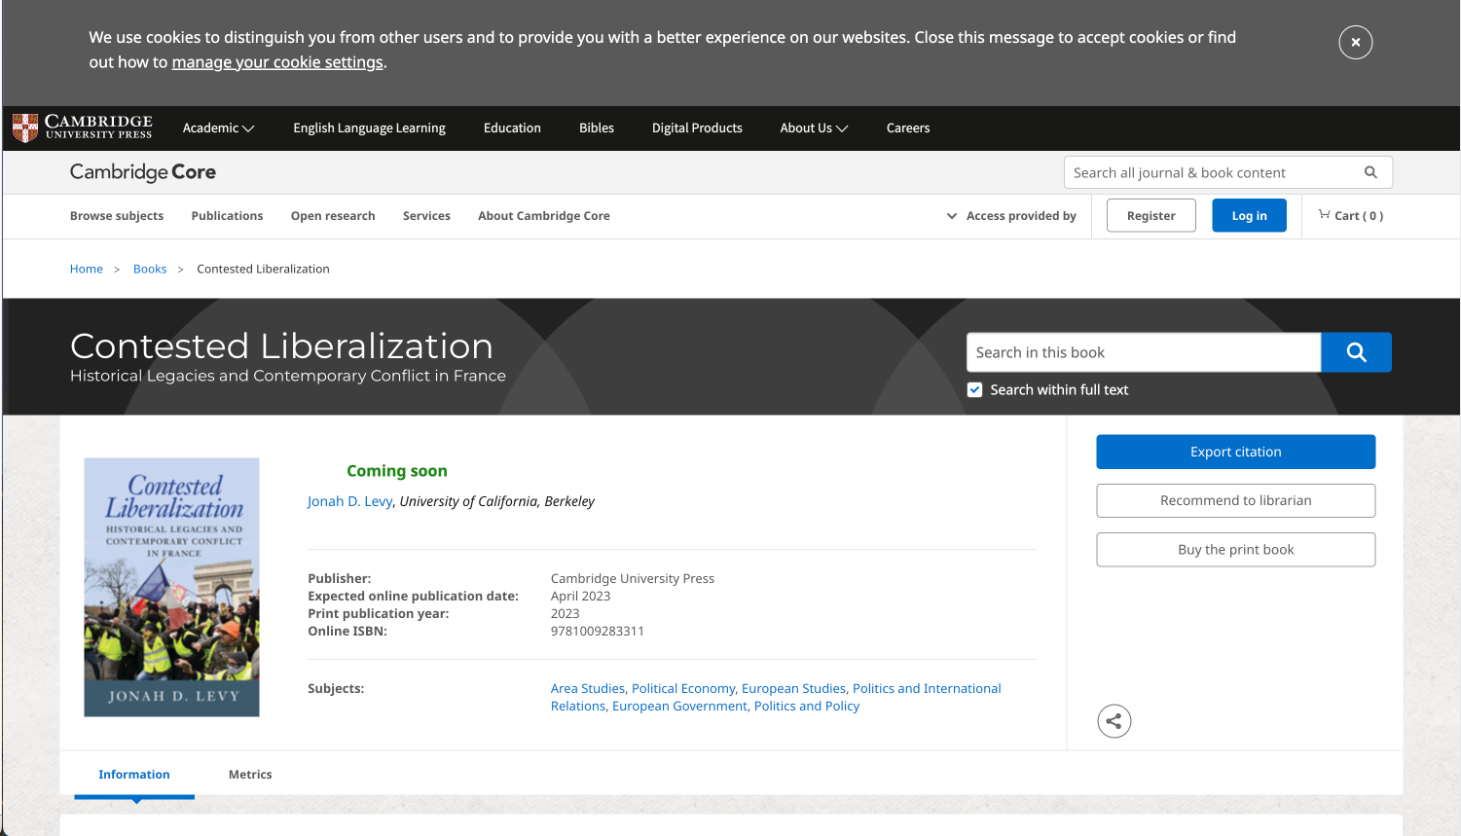
Task: Open Jonah D. Levy author link
Action: pos(349,501)
